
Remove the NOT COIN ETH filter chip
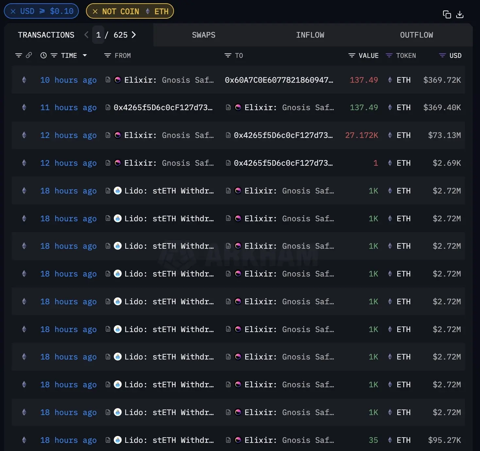(95, 11)
